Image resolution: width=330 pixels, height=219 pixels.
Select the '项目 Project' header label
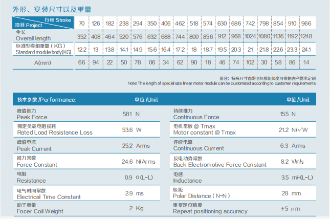coord(29,25)
